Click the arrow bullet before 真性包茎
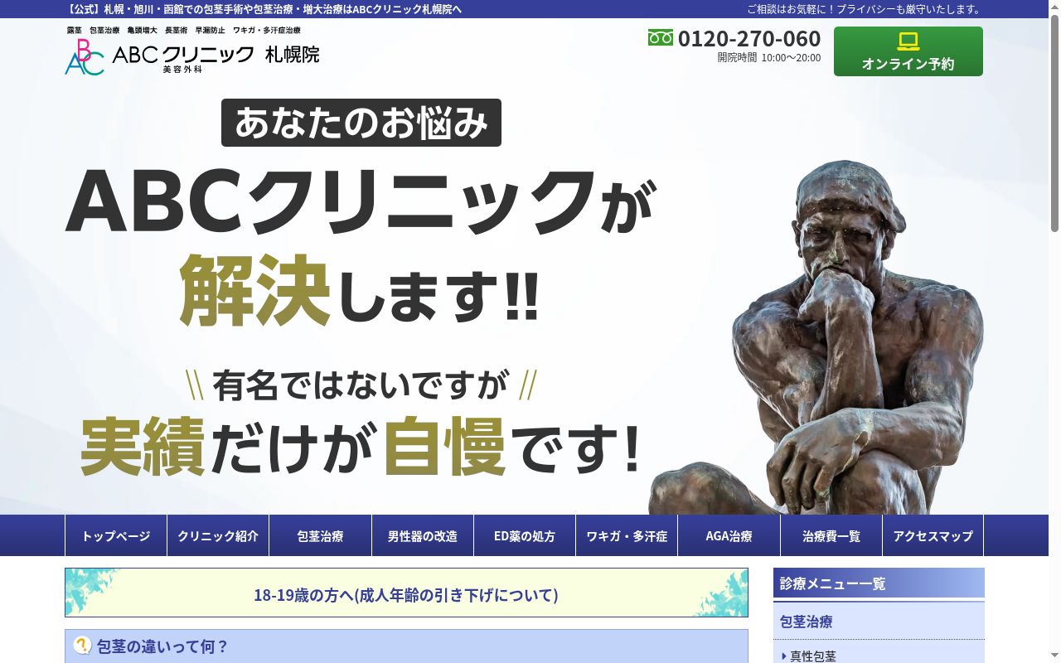The image size is (1061, 663). tap(784, 656)
